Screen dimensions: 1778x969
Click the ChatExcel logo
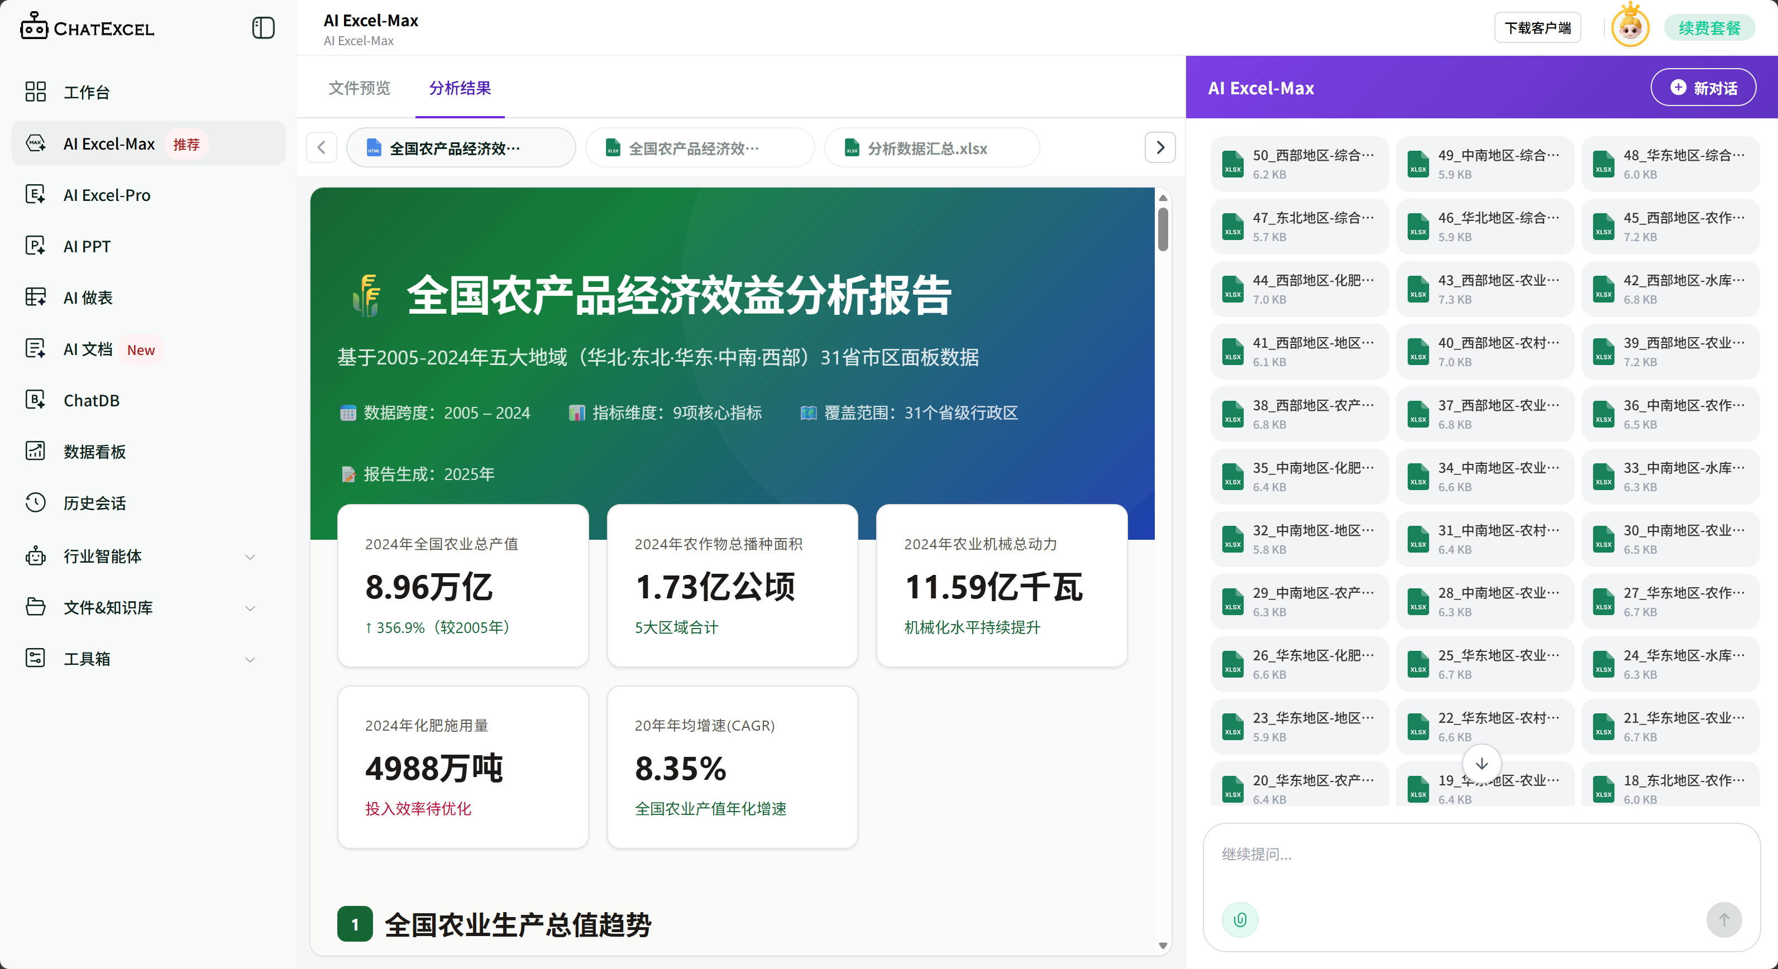[x=87, y=27]
